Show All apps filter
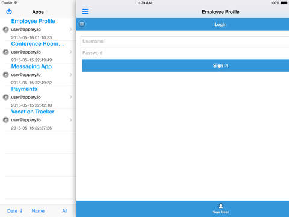Screen dimensions: 289x217 64,211
